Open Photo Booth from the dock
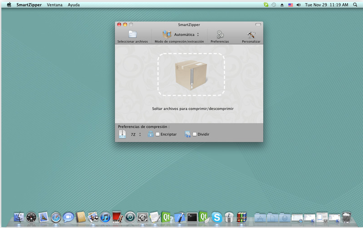 (118, 217)
